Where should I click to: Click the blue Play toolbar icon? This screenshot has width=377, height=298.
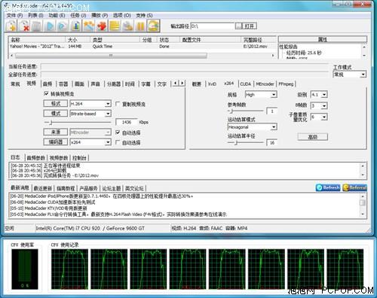[x=50, y=26]
